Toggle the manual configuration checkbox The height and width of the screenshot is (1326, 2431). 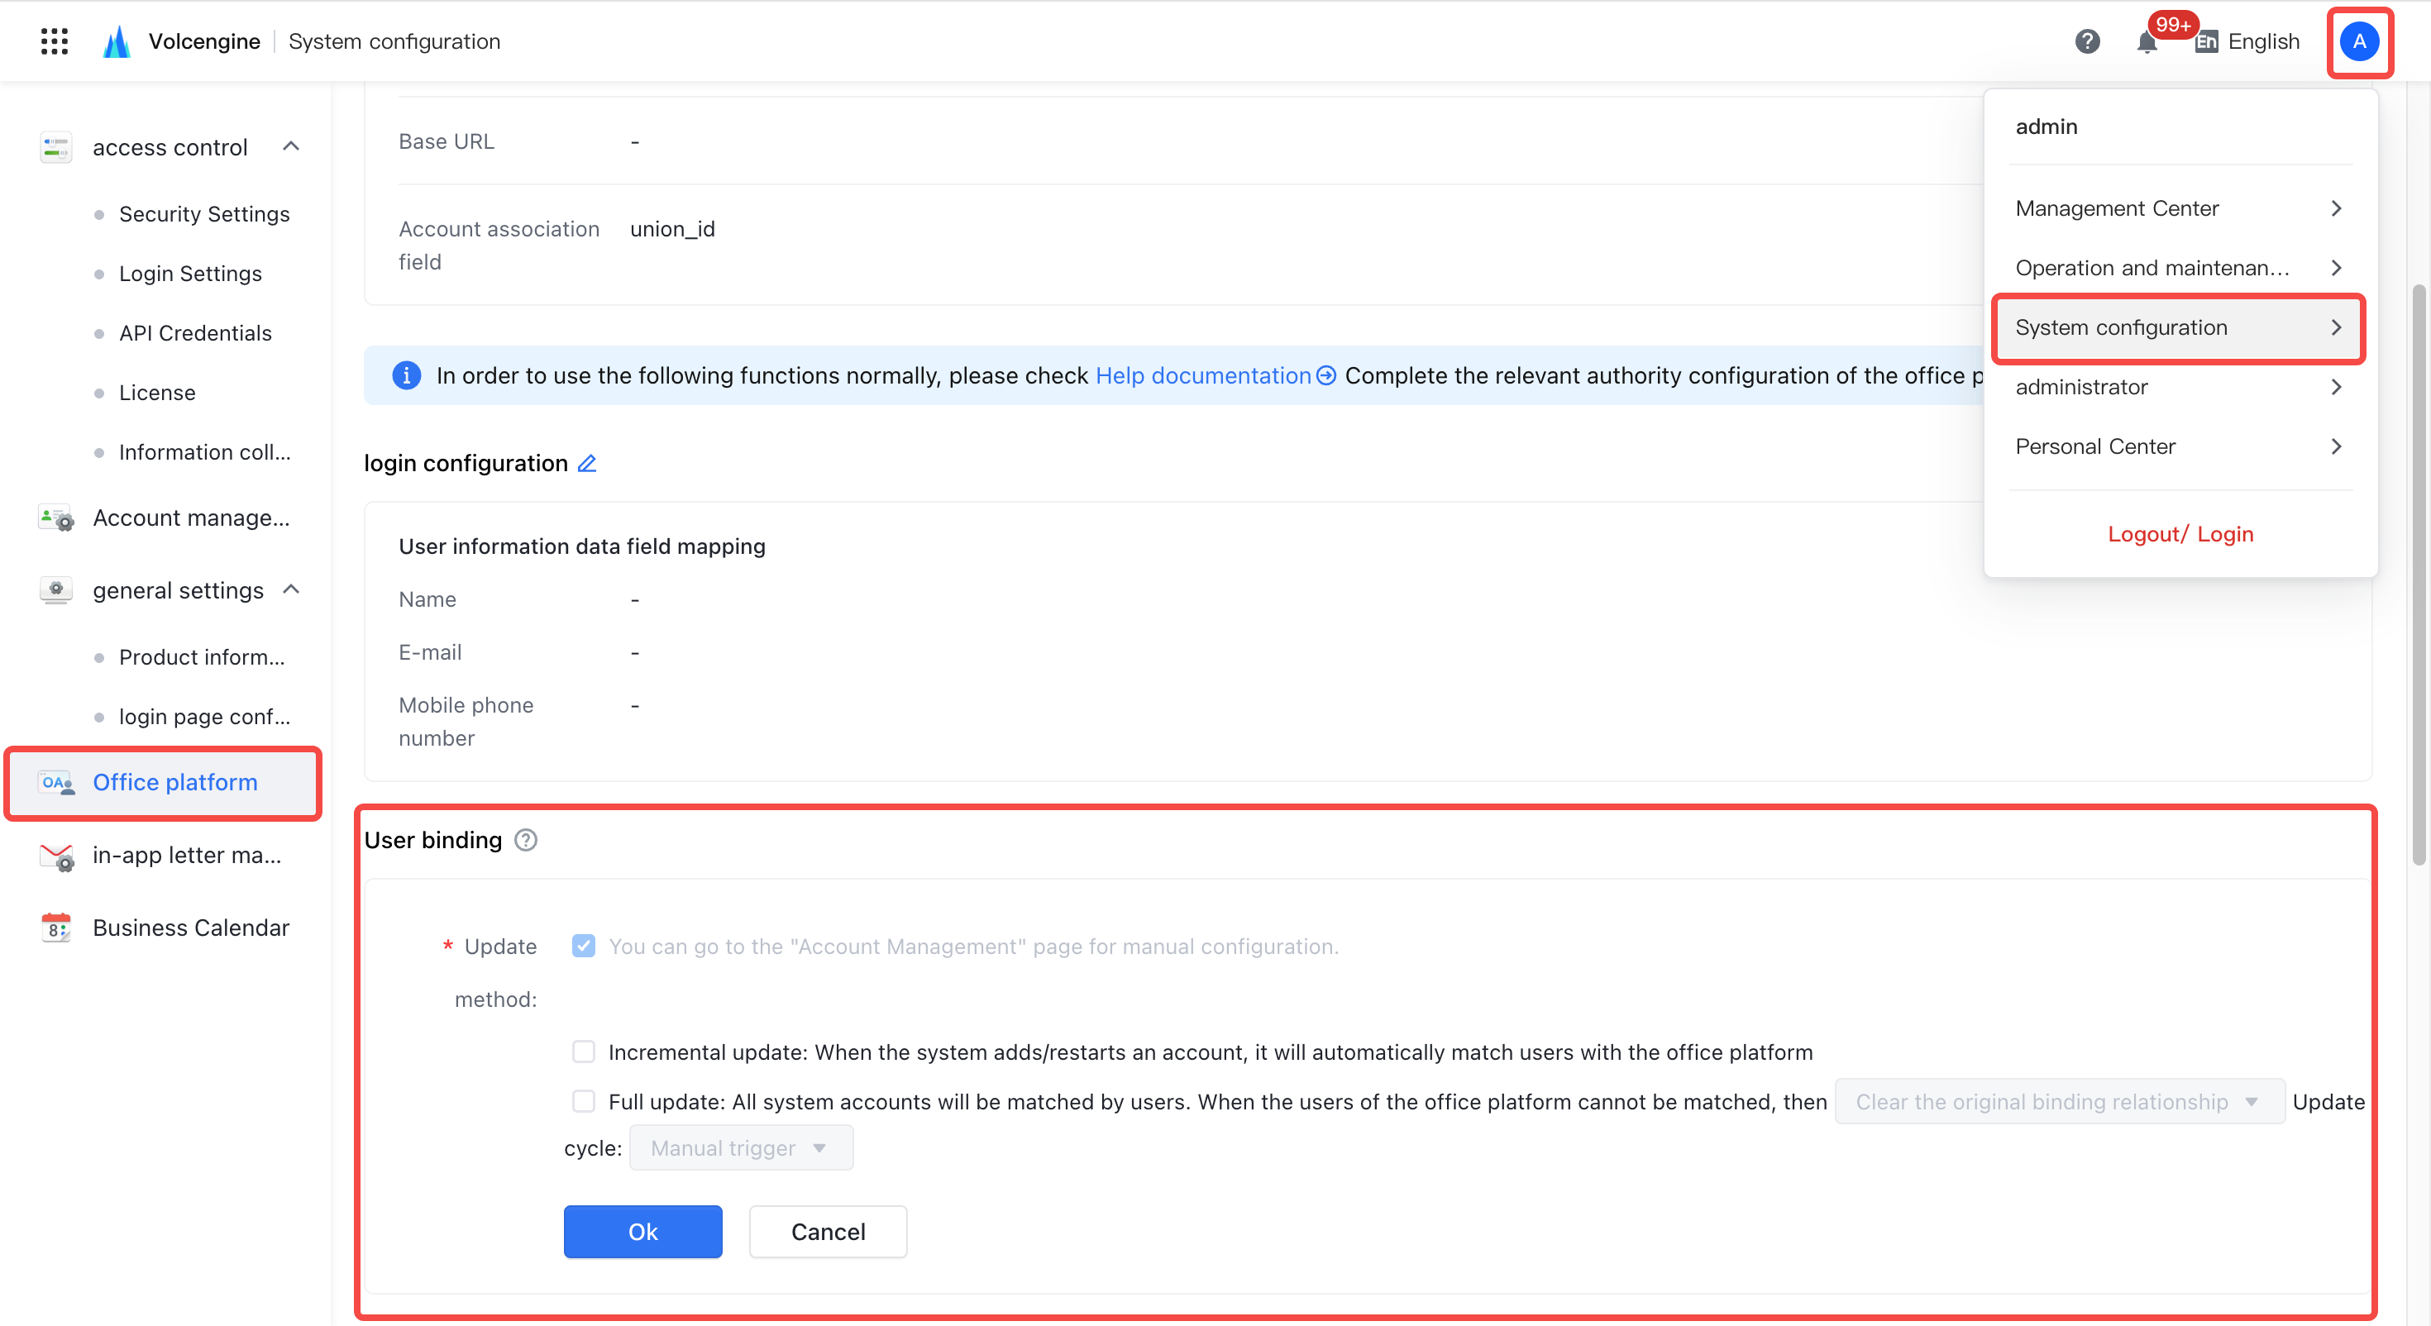(583, 947)
